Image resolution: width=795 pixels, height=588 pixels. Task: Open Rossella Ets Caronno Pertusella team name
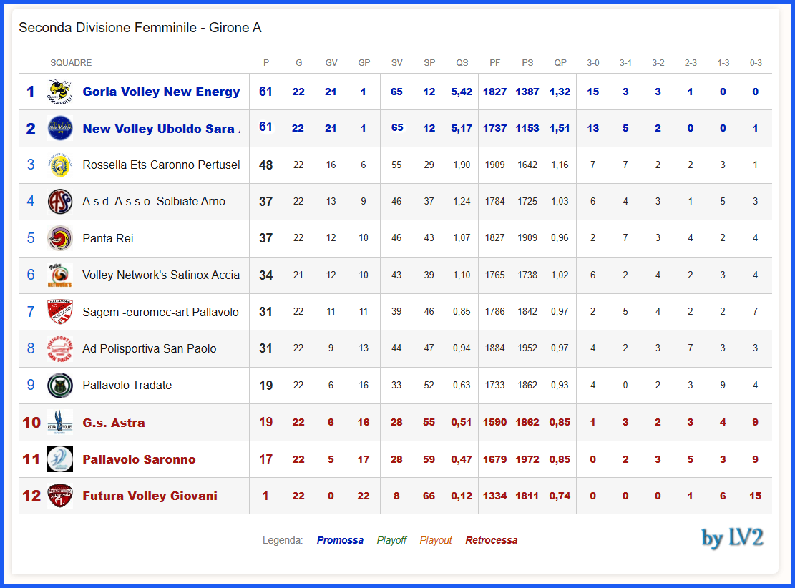point(161,165)
